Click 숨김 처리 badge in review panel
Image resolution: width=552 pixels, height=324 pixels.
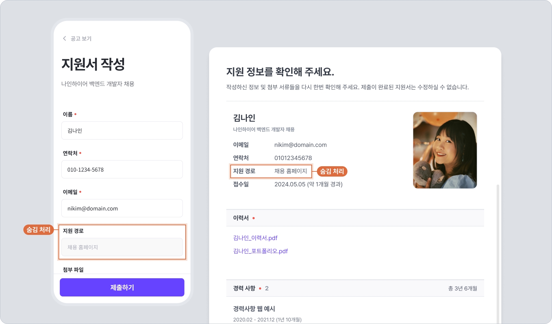332,171
